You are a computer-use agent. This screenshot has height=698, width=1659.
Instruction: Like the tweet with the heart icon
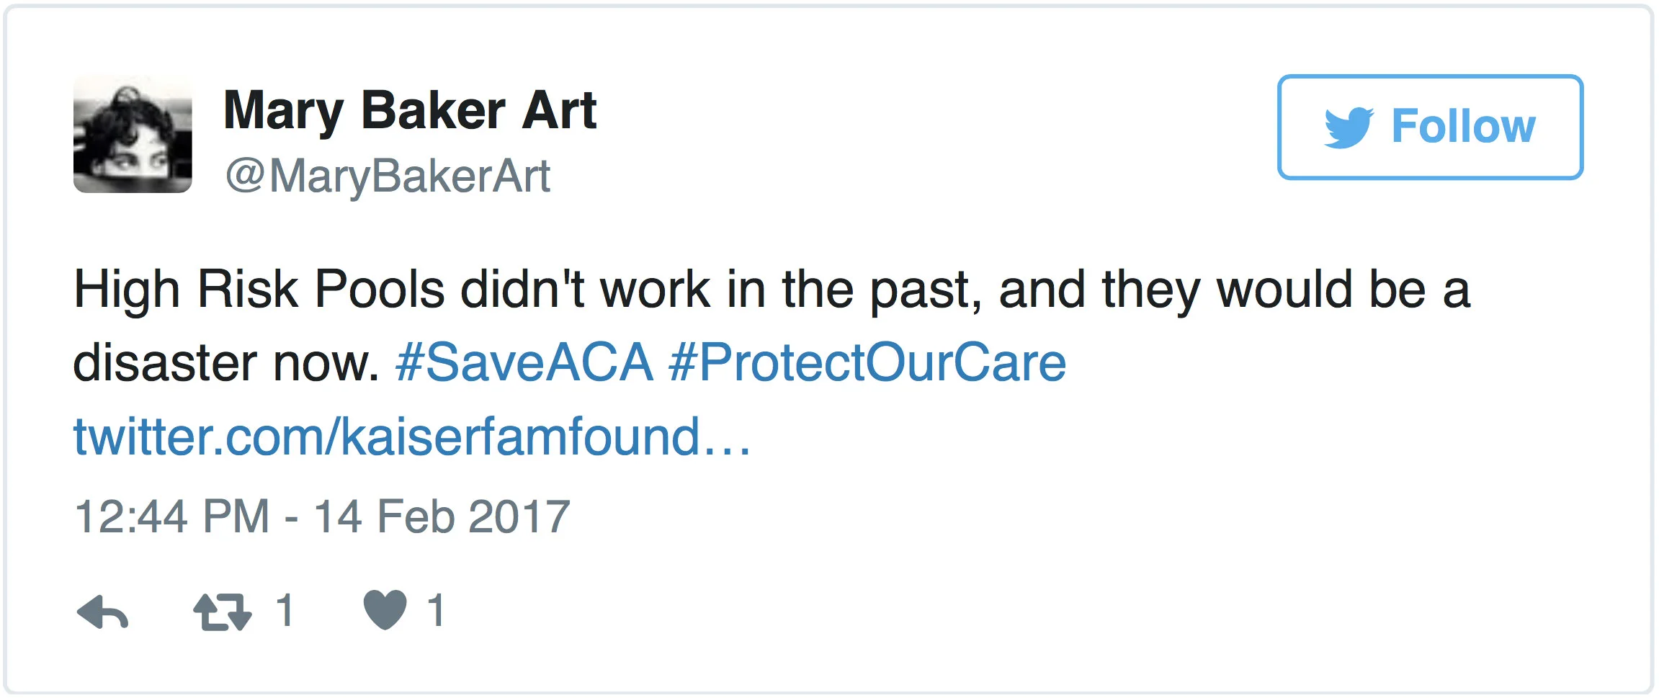(385, 610)
